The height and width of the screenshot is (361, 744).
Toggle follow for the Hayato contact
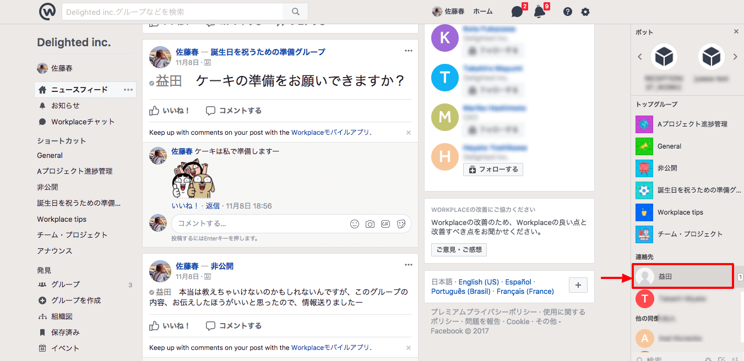[493, 169]
